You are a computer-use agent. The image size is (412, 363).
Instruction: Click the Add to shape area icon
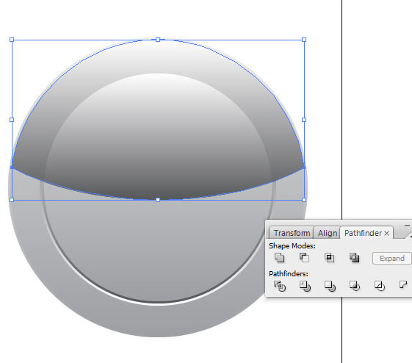click(x=279, y=257)
